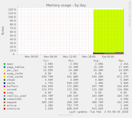
Task: Click per_cpu min value 14.38M
Action: coord(73,70)
